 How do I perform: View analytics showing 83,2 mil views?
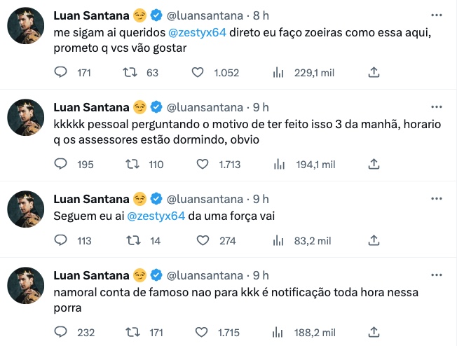(278, 240)
